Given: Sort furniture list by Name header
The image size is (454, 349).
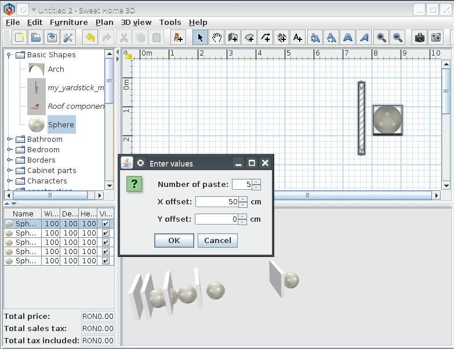Looking at the screenshot, I should point(23,214).
